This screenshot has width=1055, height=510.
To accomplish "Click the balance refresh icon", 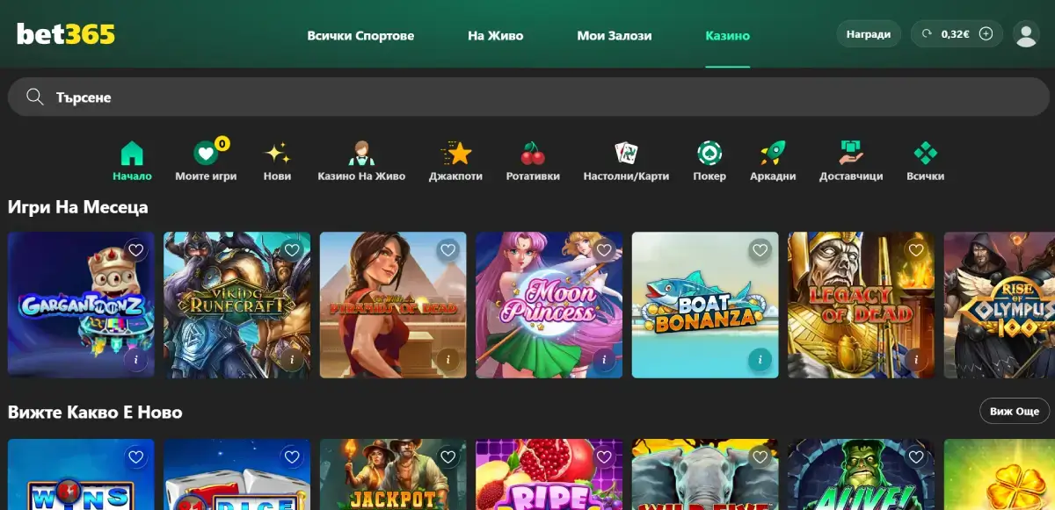I will click(927, 34).
